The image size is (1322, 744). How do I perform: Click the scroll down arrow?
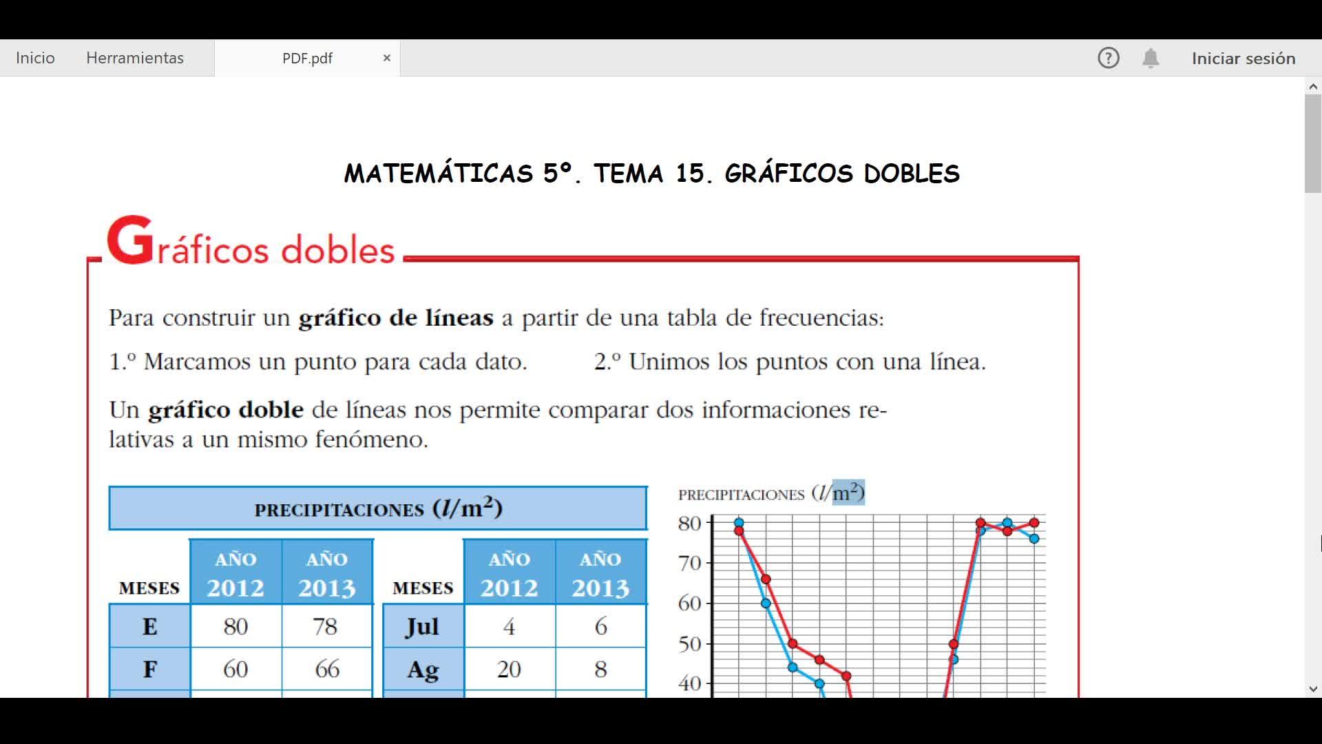[x=1312, y=688]
